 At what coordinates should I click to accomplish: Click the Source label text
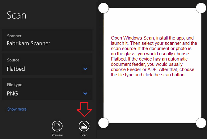point(13,60)
